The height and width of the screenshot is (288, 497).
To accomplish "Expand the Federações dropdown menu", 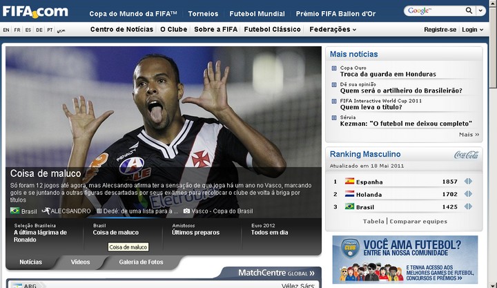I will [333, 29].
